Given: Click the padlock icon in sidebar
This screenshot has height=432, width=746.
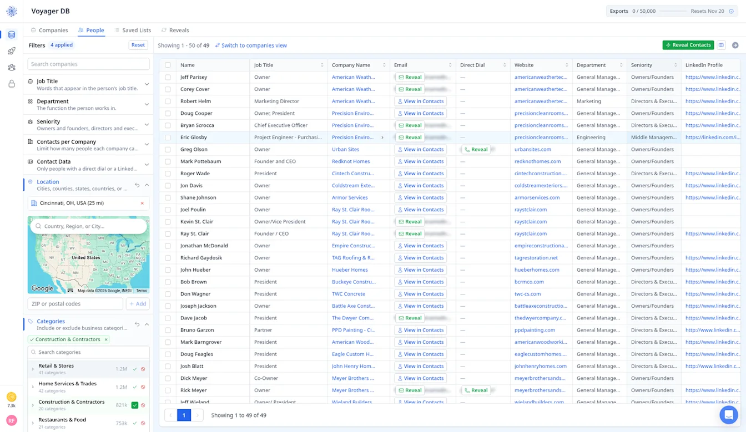Looking at the screenshot, I should (12, 84).
